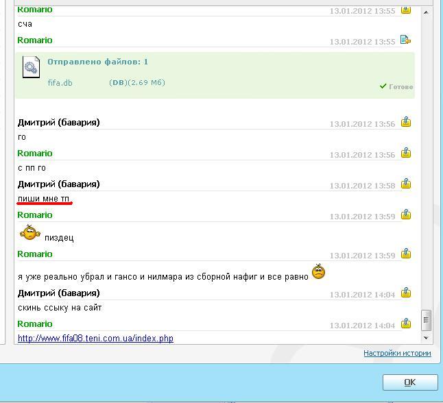
Task: Click the timestamp '13.01.2012 13:58'
Action: 363,186
